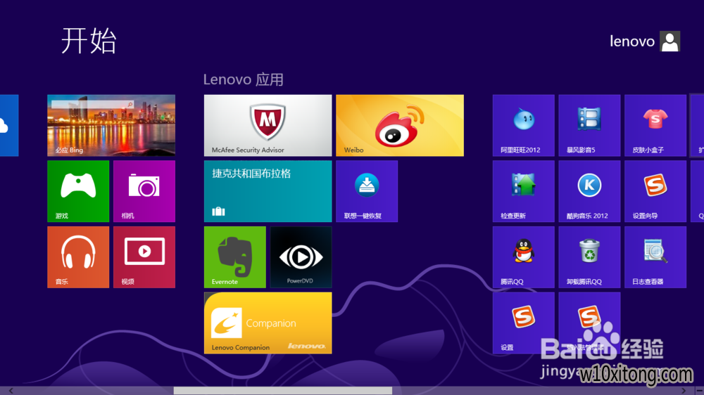Click the zoom-out minus button in corner
This screenshot has width=704, height=395.
point(700,391)
